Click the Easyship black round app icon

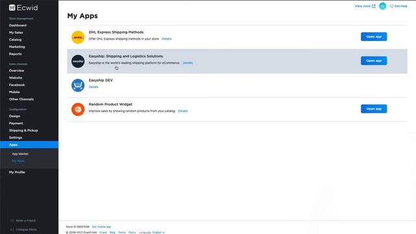(x=78, y=61)
